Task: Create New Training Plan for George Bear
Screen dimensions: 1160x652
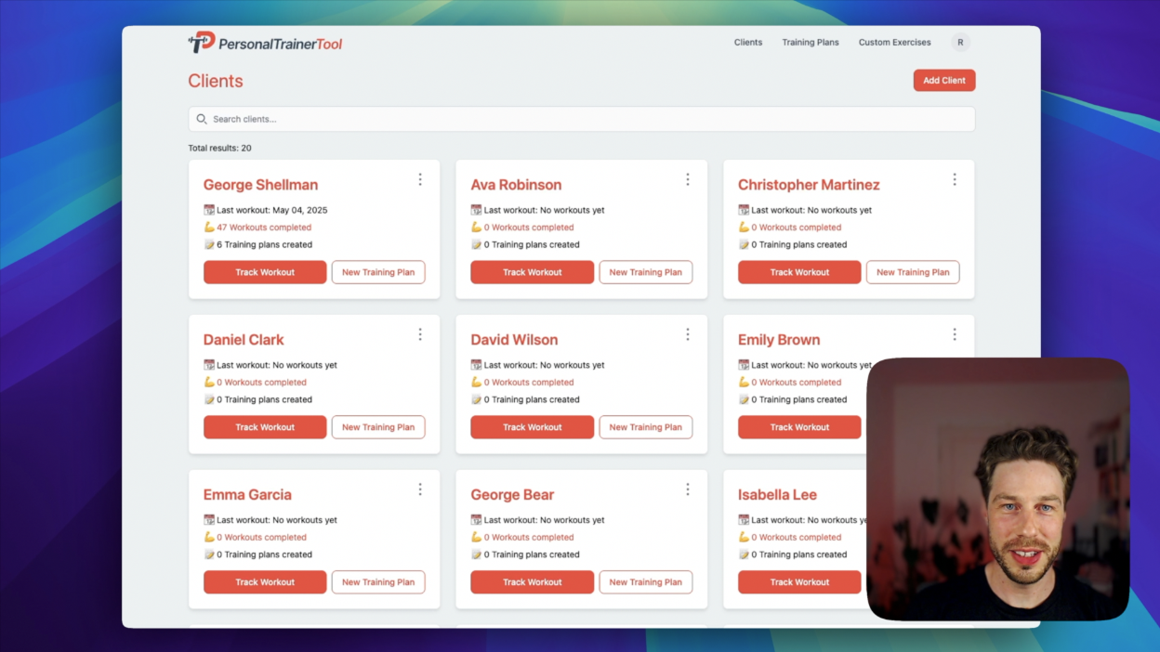Action: pos(646,582)
